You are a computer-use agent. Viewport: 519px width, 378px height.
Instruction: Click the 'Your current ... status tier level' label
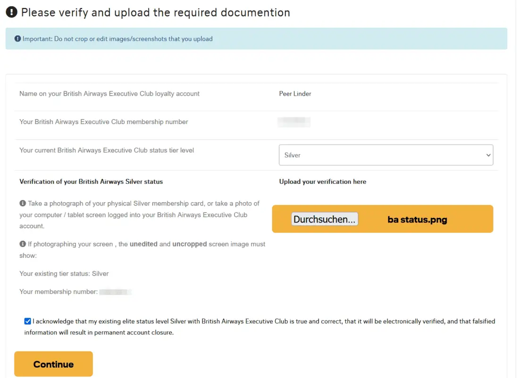(x=107, y=150)
